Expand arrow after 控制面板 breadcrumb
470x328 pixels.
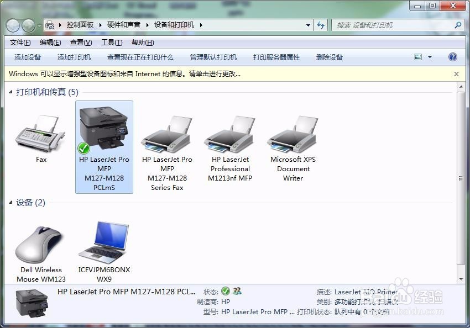pos(100,25)
